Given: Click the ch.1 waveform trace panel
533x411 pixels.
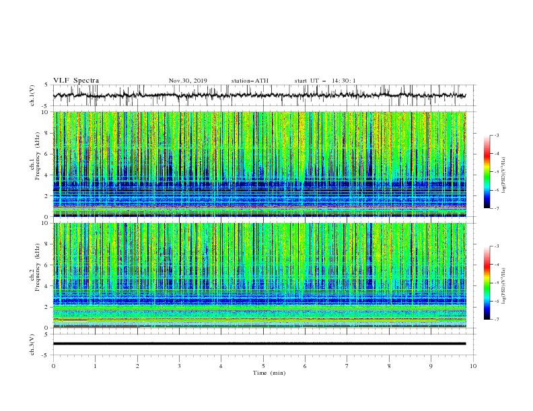Looking at the screenshot, I should (264, 95).
